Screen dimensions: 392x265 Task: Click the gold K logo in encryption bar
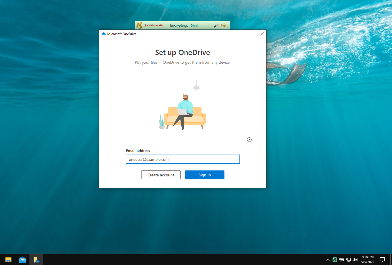coord(139,25)
